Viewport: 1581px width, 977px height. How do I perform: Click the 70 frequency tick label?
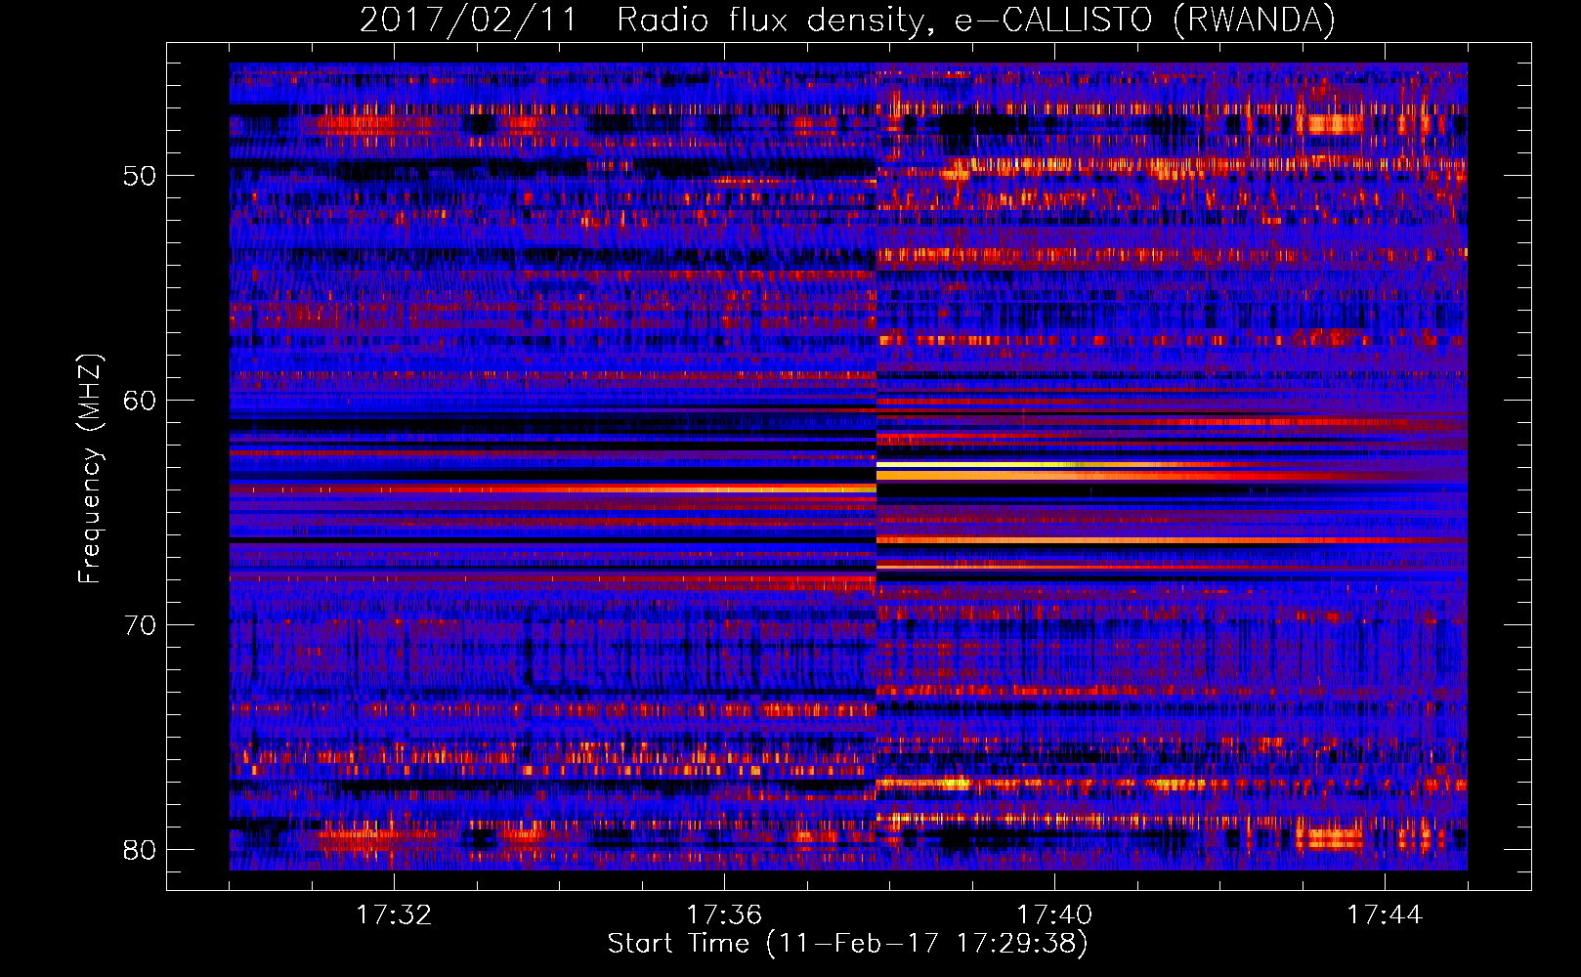pyautogui.click(x=140, y=625)
